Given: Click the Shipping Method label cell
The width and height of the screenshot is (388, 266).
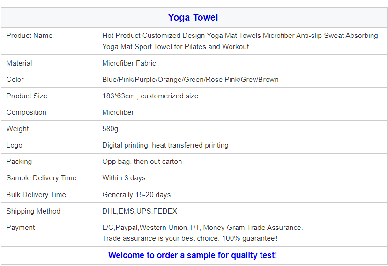Looking at the screenshot, I should pyautogui.click(x=33, y=211).
